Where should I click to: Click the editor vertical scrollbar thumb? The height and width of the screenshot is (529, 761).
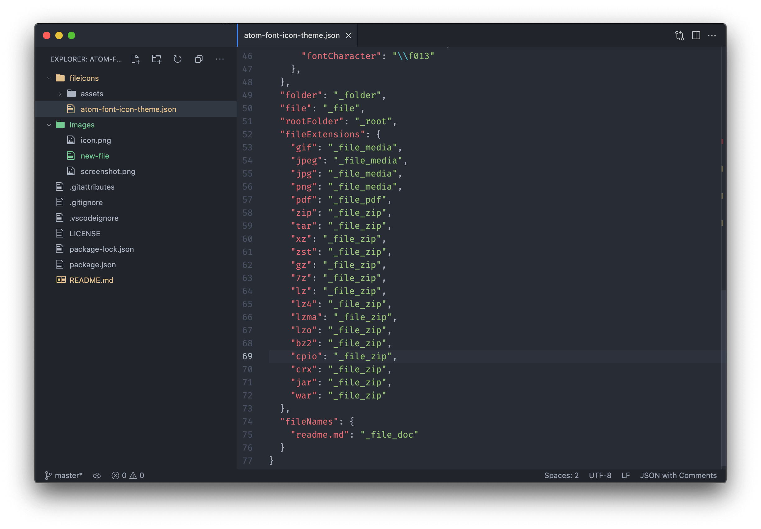tap(723, 378)
